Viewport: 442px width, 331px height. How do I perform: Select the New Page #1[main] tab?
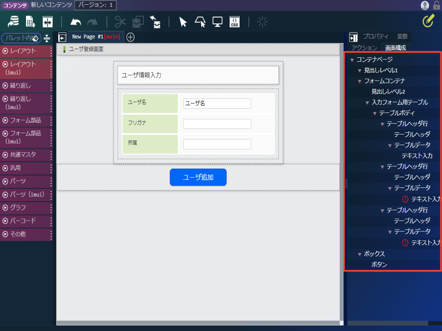point(96,37)
